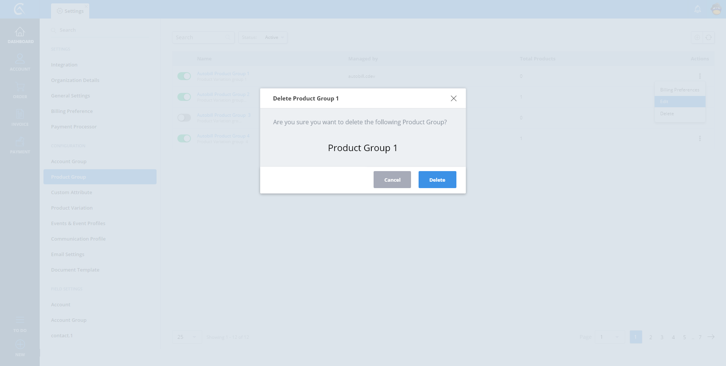Click the product group Search field
The width and height of the screenshot is (726, 366).
200,37
